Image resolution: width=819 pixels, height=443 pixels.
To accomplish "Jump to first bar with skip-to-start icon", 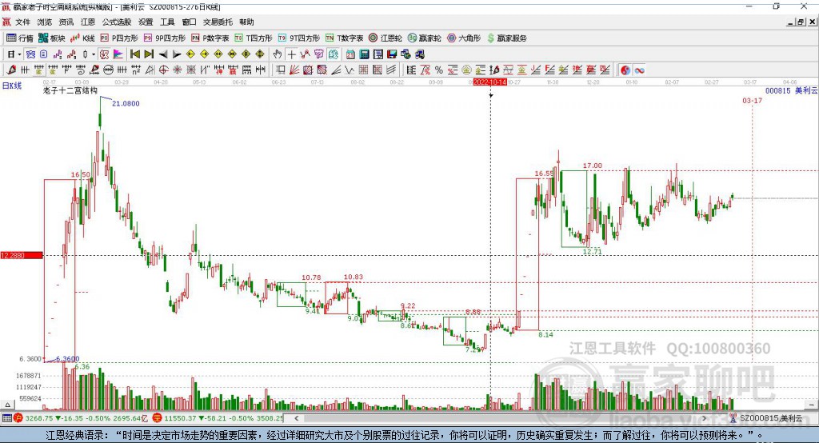I will coord(134,54).
